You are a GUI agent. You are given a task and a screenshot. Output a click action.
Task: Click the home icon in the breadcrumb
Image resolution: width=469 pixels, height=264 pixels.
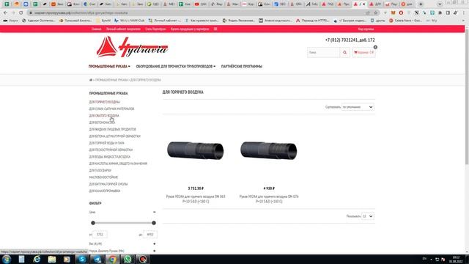[x=91, y=80]
